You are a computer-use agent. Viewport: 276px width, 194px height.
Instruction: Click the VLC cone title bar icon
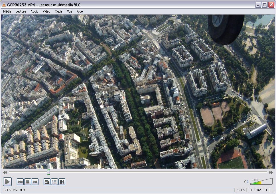[4, 5]
